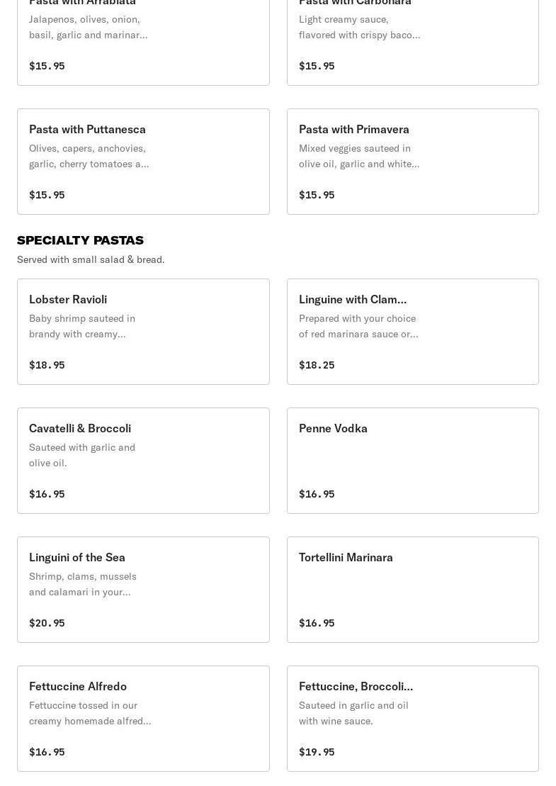The width and height of the screenshot is (556, 786).
Task: Click the Pasta with Arrabiata card
Action: pyautogui.click(x=143, y=43)
